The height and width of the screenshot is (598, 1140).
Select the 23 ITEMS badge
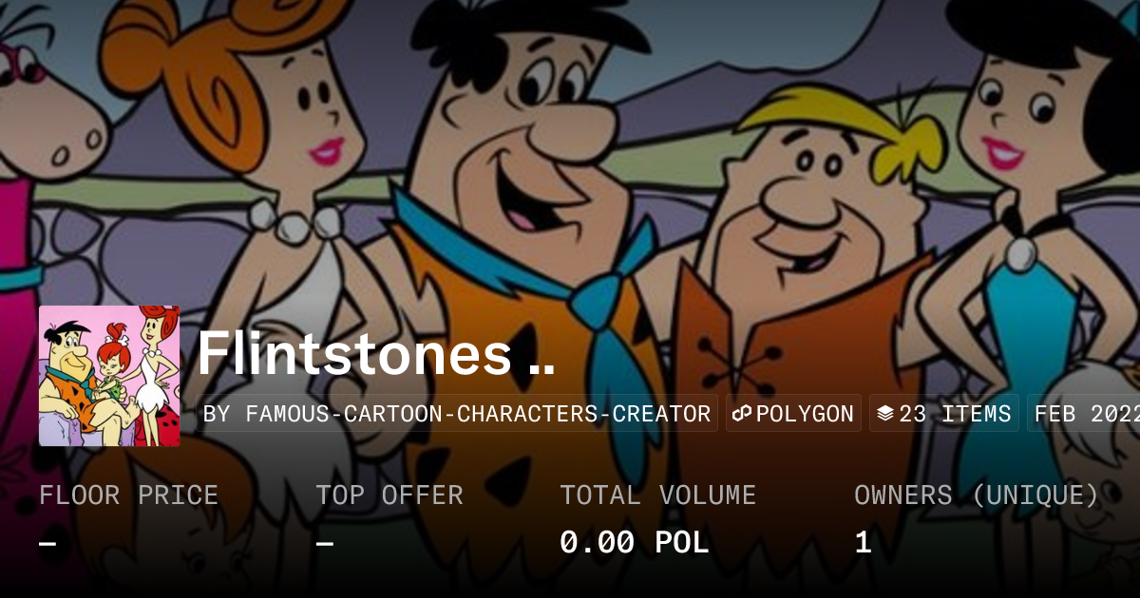point(944,413)
